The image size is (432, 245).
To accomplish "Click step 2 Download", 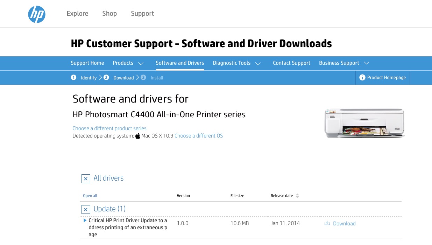I will click(x=123, y=78).
